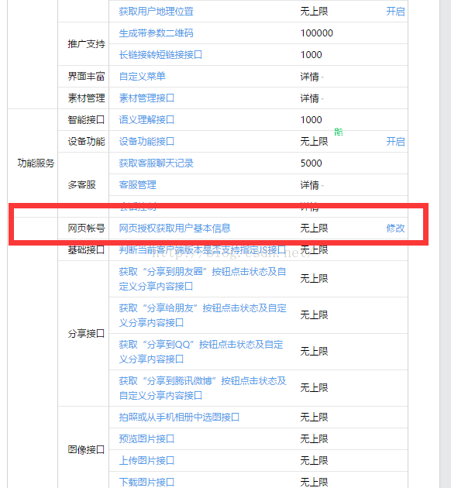Screen dimensions: 451x488
Task: Expand the 详情 dropdown for 自定义菜单
Action: [x=312, y=77]
